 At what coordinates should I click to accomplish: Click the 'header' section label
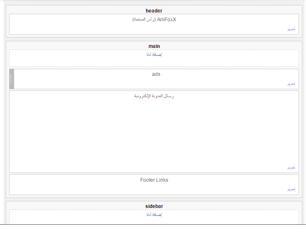tap(154, 10)
